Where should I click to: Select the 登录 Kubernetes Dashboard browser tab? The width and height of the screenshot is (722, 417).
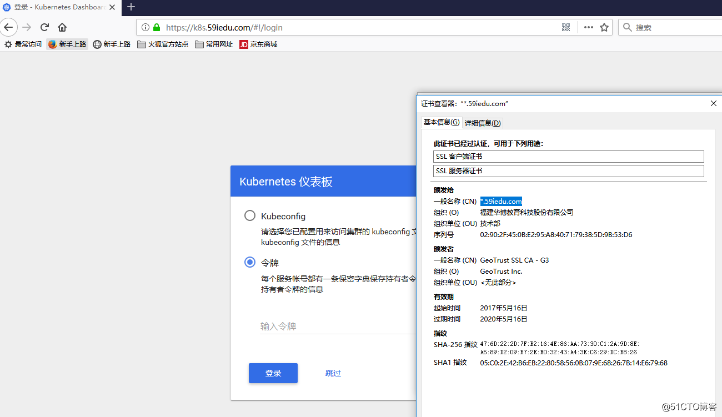coord(59,7)
